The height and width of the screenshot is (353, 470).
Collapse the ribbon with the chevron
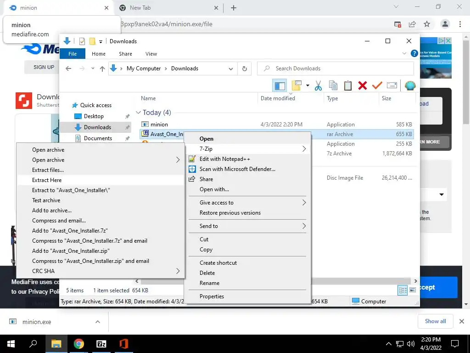(404, 53)
